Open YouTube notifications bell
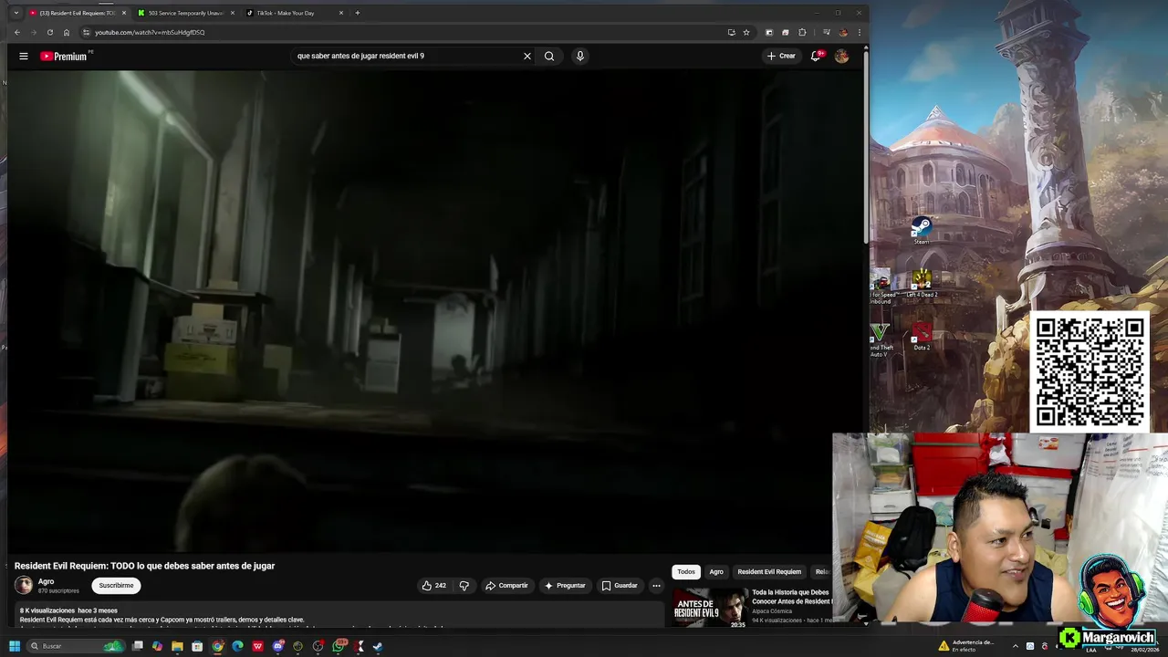 816,56
